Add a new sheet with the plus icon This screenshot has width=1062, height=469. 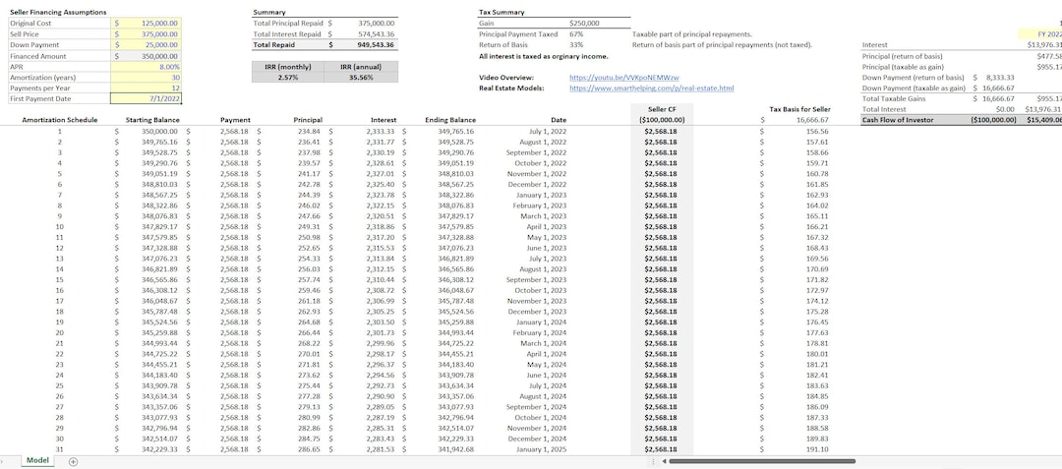click(73, 461)
